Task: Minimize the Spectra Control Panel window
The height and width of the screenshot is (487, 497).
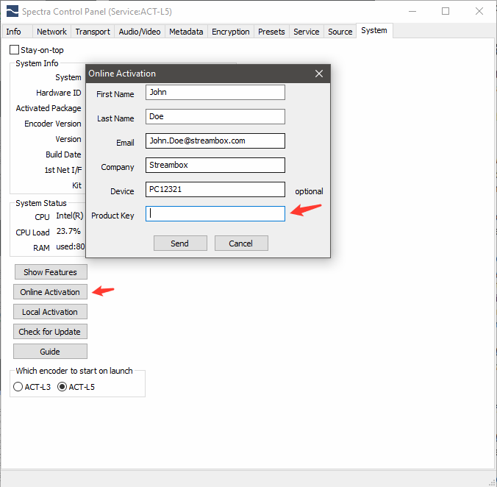Action: tap(411, 12)
